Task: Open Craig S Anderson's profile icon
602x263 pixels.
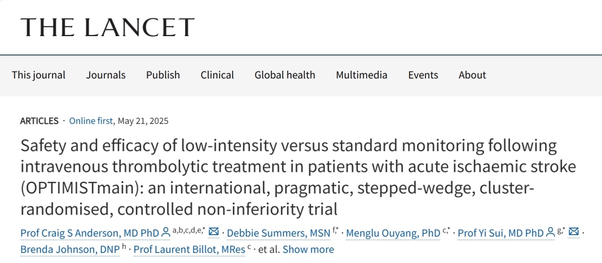Action: coord(166,232)
